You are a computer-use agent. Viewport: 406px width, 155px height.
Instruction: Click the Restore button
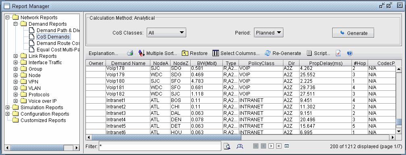pyautogui.click(x=194, y=53)
